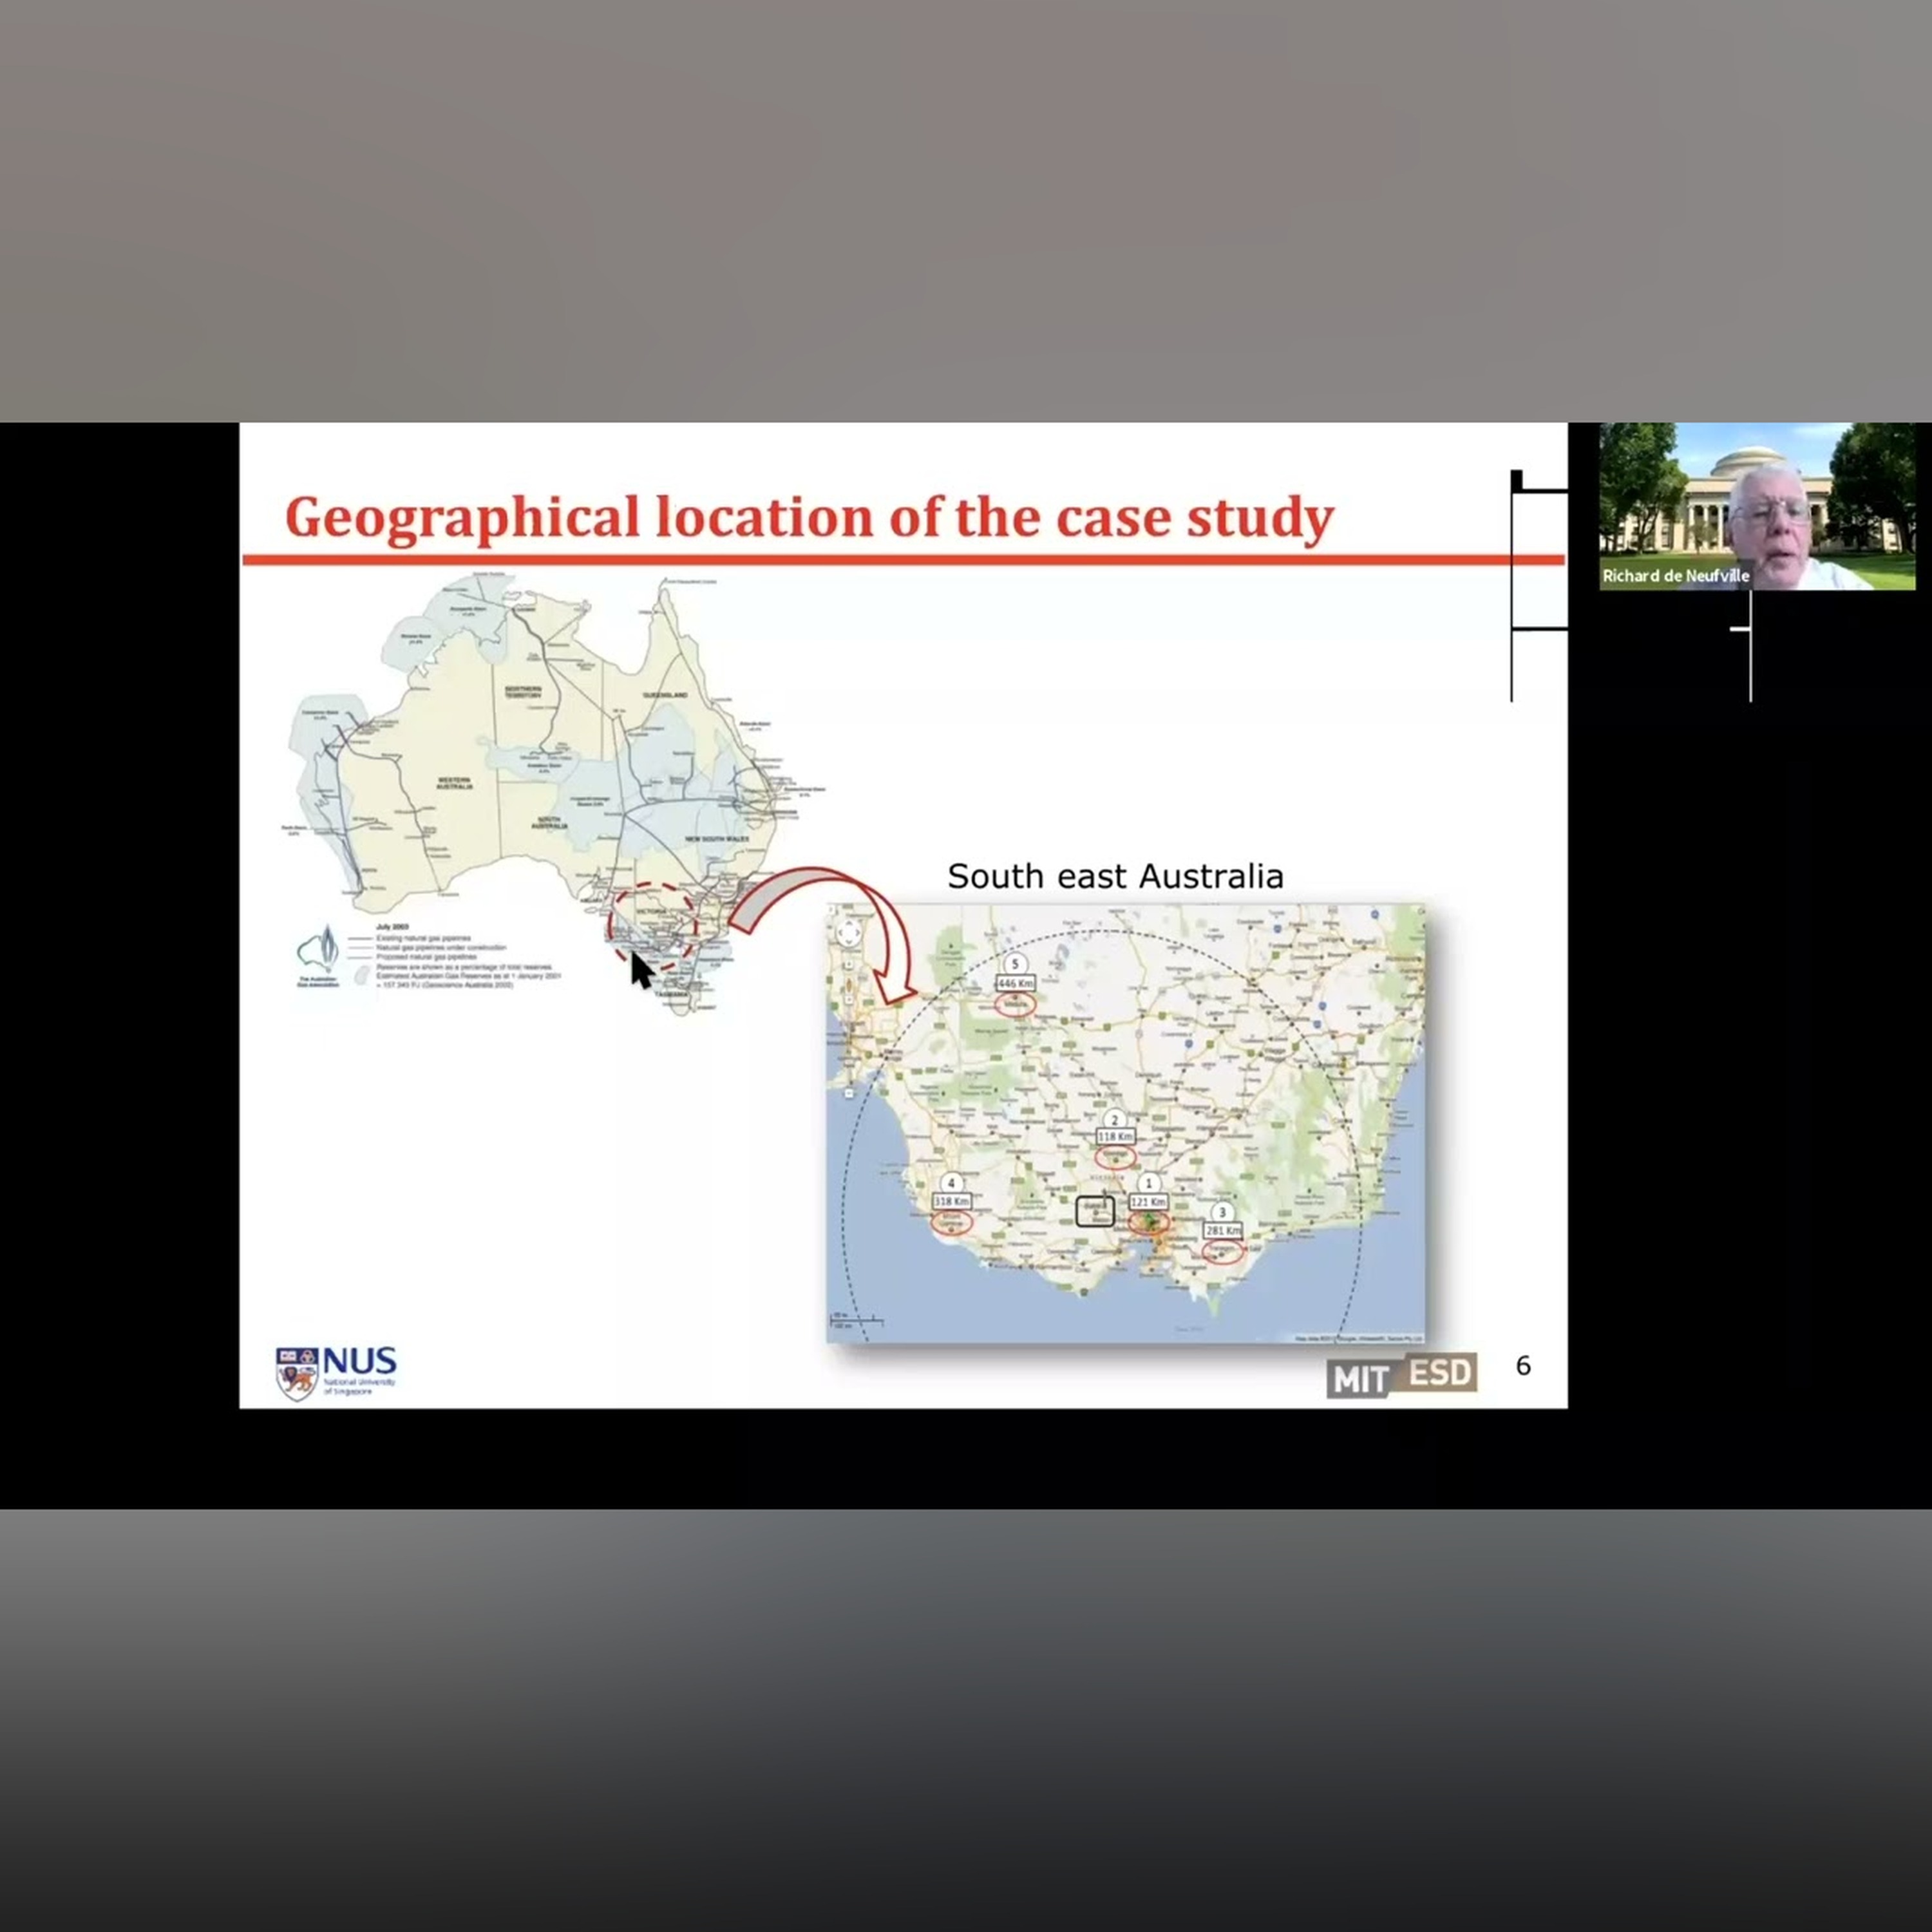
Task: Click the slide number 6
Action: 1523,1365
